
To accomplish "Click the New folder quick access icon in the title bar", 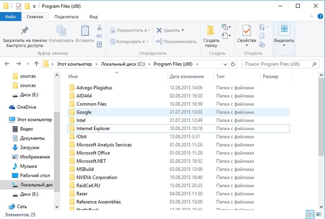I will (27, 6).
